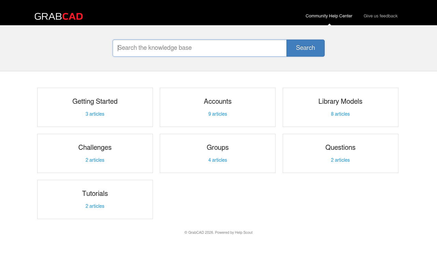
Task: Click the blue Search button
Action: [x=306, y=48]
